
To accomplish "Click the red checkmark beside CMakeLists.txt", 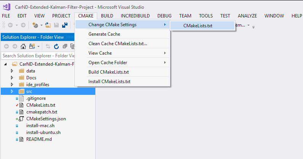I will point(17,105).
